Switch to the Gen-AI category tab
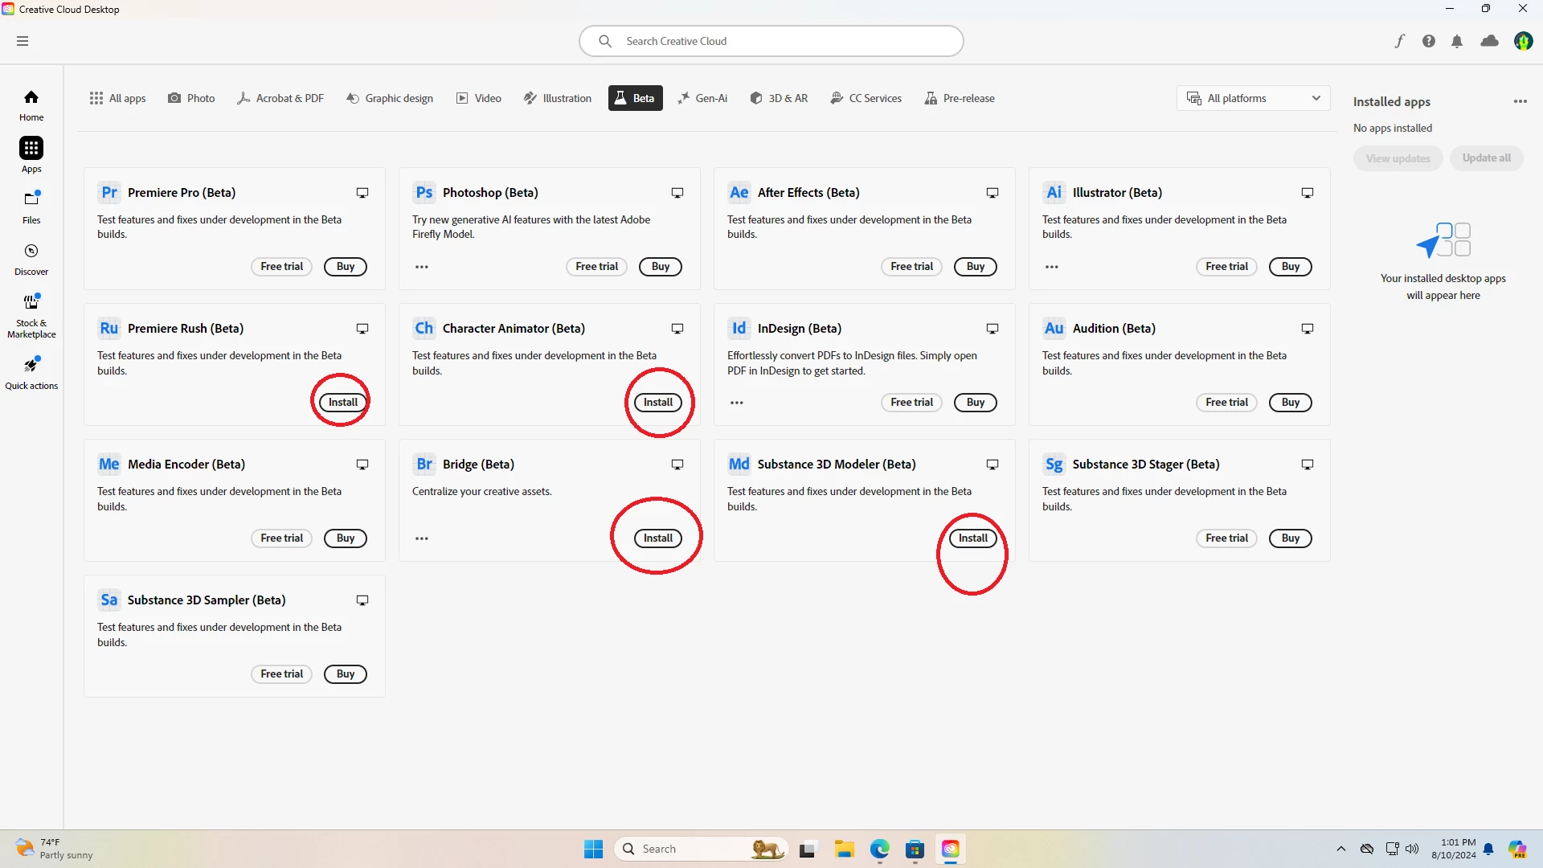Viewport: 1543px width, 868px height. click(x=702, y=98)
